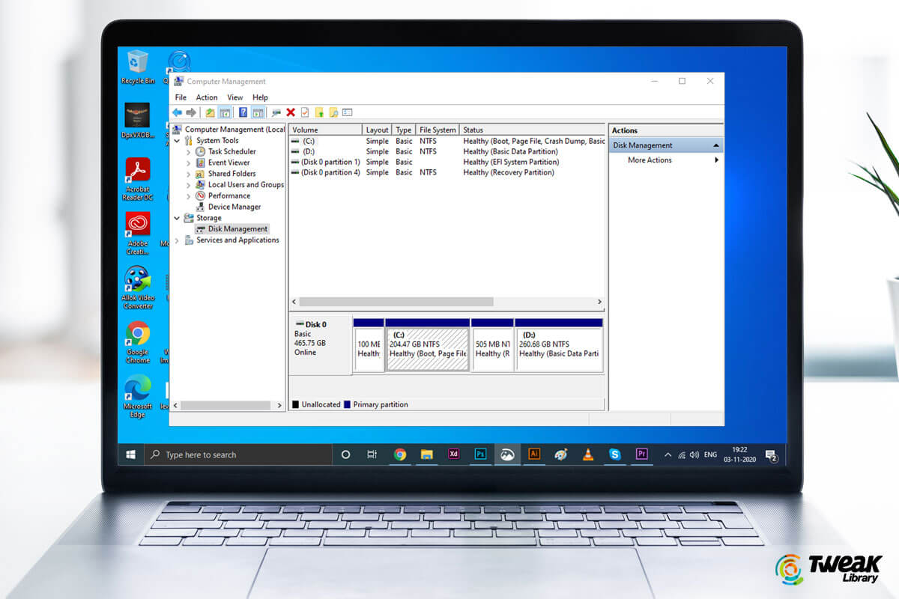Image resolution: width=899 pixels, height=599 pixels.
Task: Collapse the Storage tree node
Action: 178,217
